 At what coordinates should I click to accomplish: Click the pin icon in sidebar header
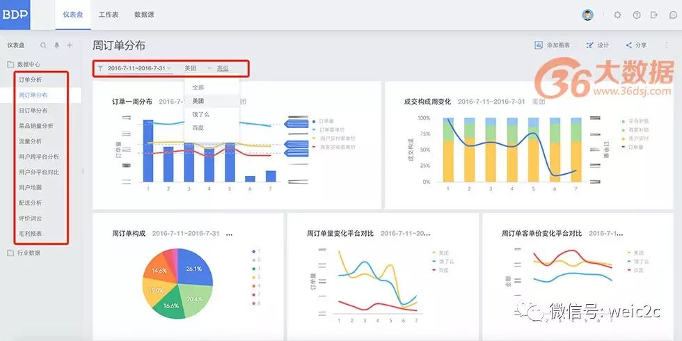pyautogui.click(x=56, y=45)
